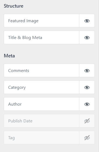The image size is (99, 152).
Task: Select the Featured Image row label
Action: (x=23, y=21)
